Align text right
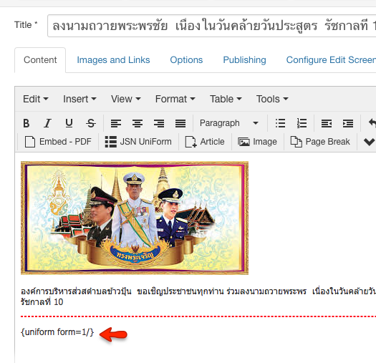 (x=159, y=123)
